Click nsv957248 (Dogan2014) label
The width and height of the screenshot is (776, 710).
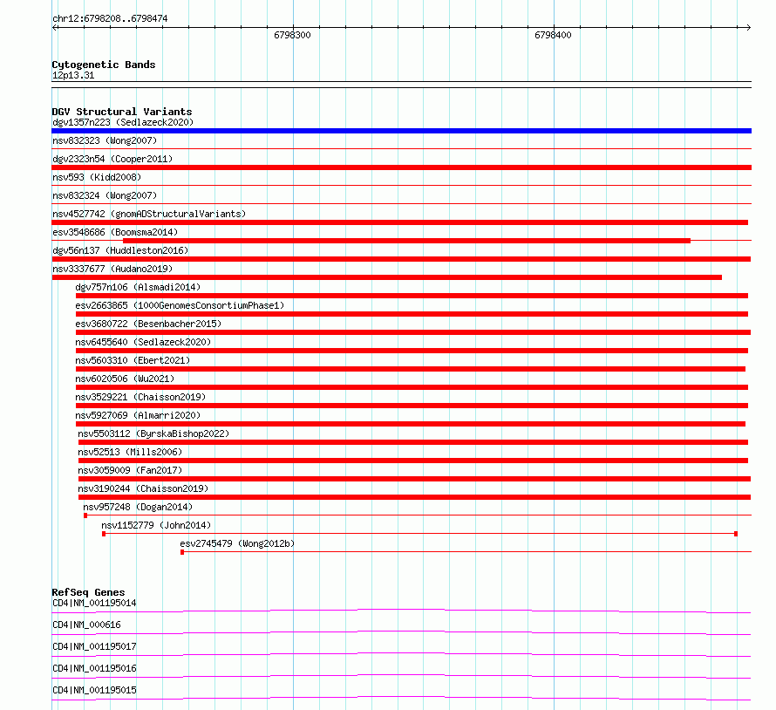tap(138, 507)
